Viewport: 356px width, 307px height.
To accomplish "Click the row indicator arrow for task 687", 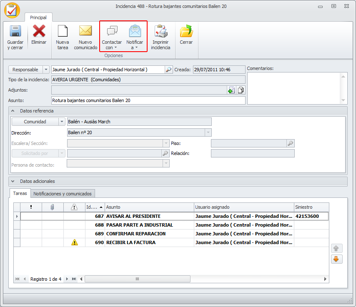I will 17,216.
